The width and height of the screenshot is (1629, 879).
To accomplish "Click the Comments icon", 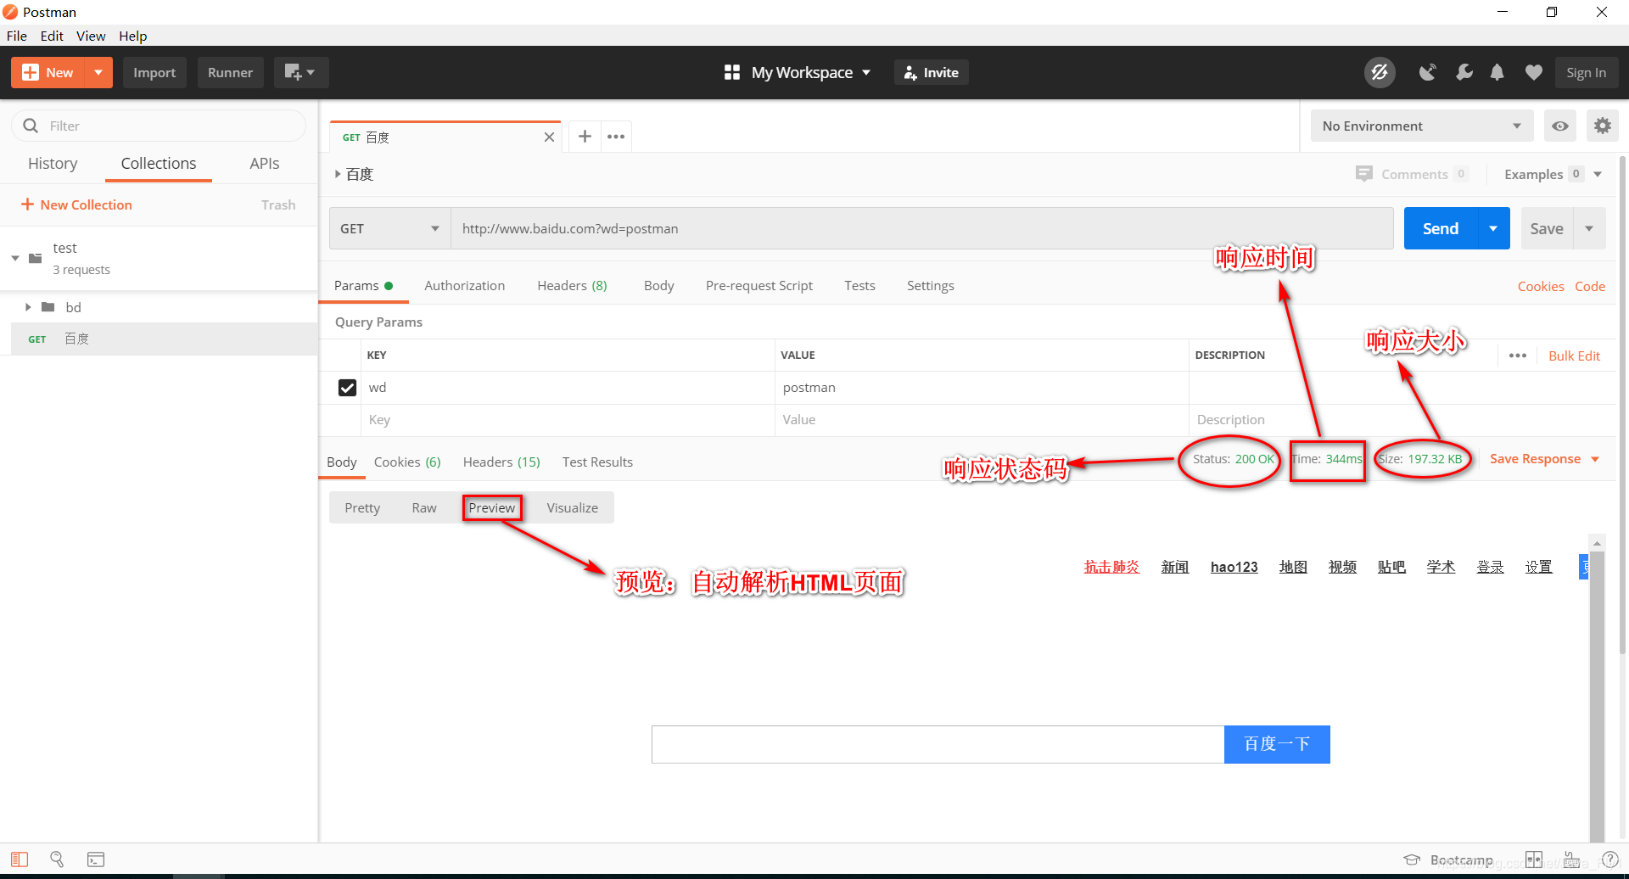I will click(1363, 174).
